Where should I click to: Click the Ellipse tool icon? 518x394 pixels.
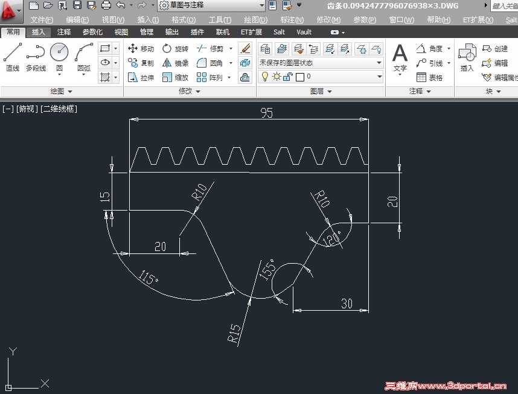tap(105, 62)
